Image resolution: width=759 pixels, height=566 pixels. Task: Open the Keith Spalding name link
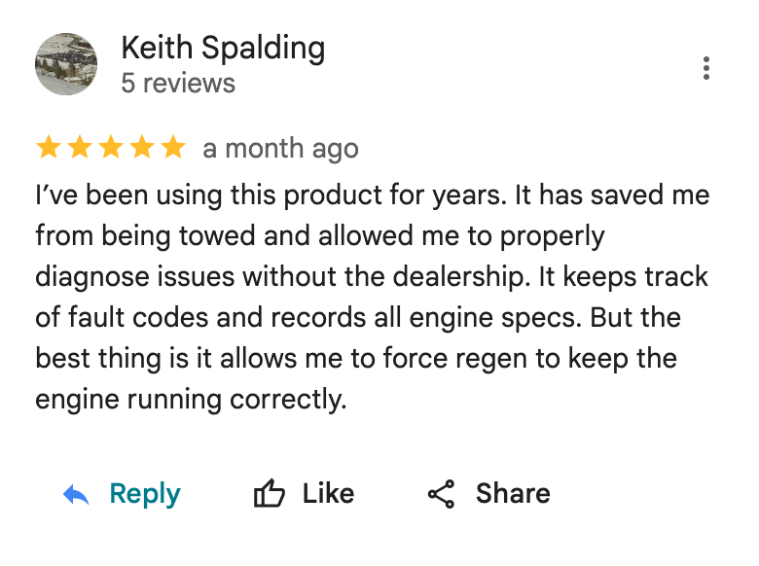[x=223, y=49]
